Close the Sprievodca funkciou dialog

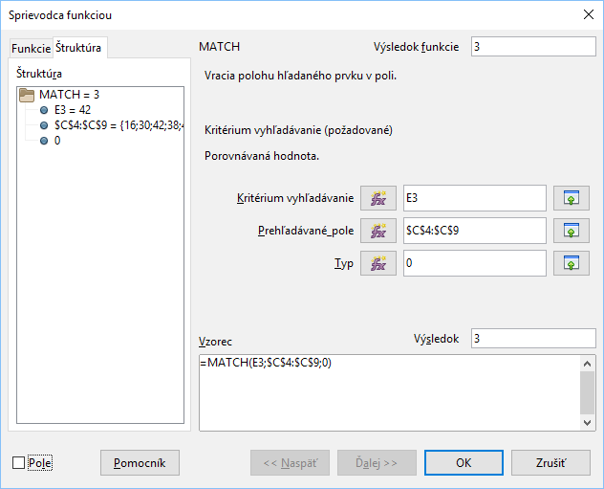[586, 12]
